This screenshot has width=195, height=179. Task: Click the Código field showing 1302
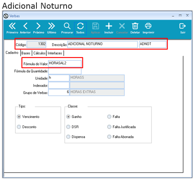point(36,44)
